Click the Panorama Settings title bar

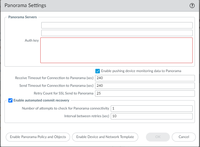tap(96, 5)
